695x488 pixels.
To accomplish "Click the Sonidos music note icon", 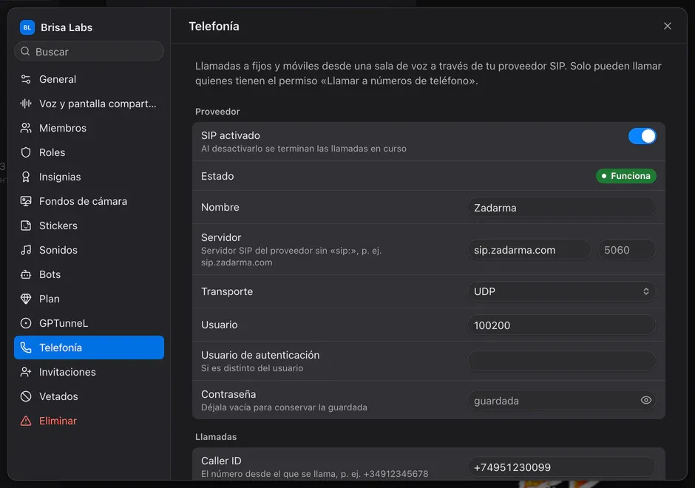I will click(26, 250).
